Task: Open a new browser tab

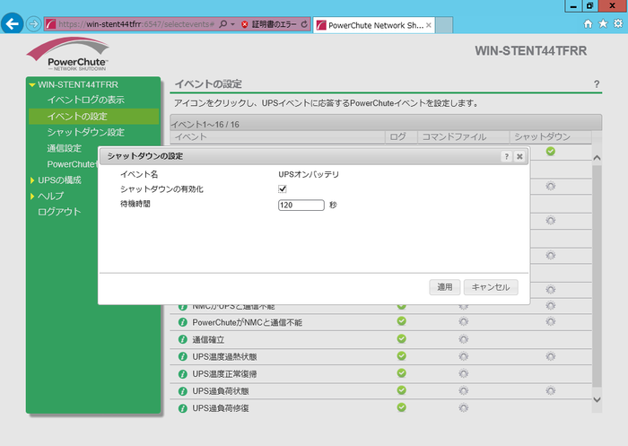Action: click(444, 25)
